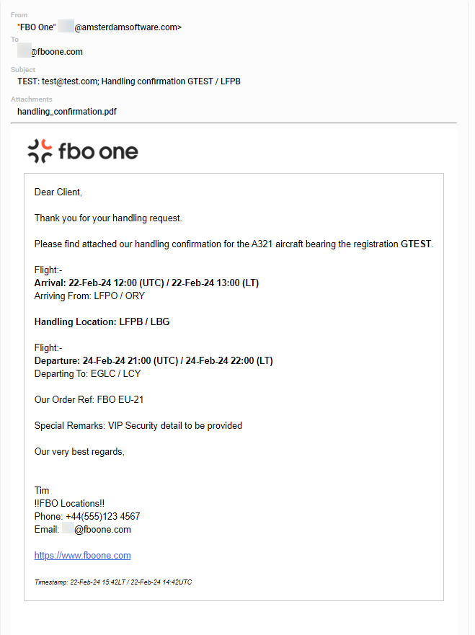Open the https://www.fboone.com link
Viewport: 475px width, 635px height.
(83, 555)
